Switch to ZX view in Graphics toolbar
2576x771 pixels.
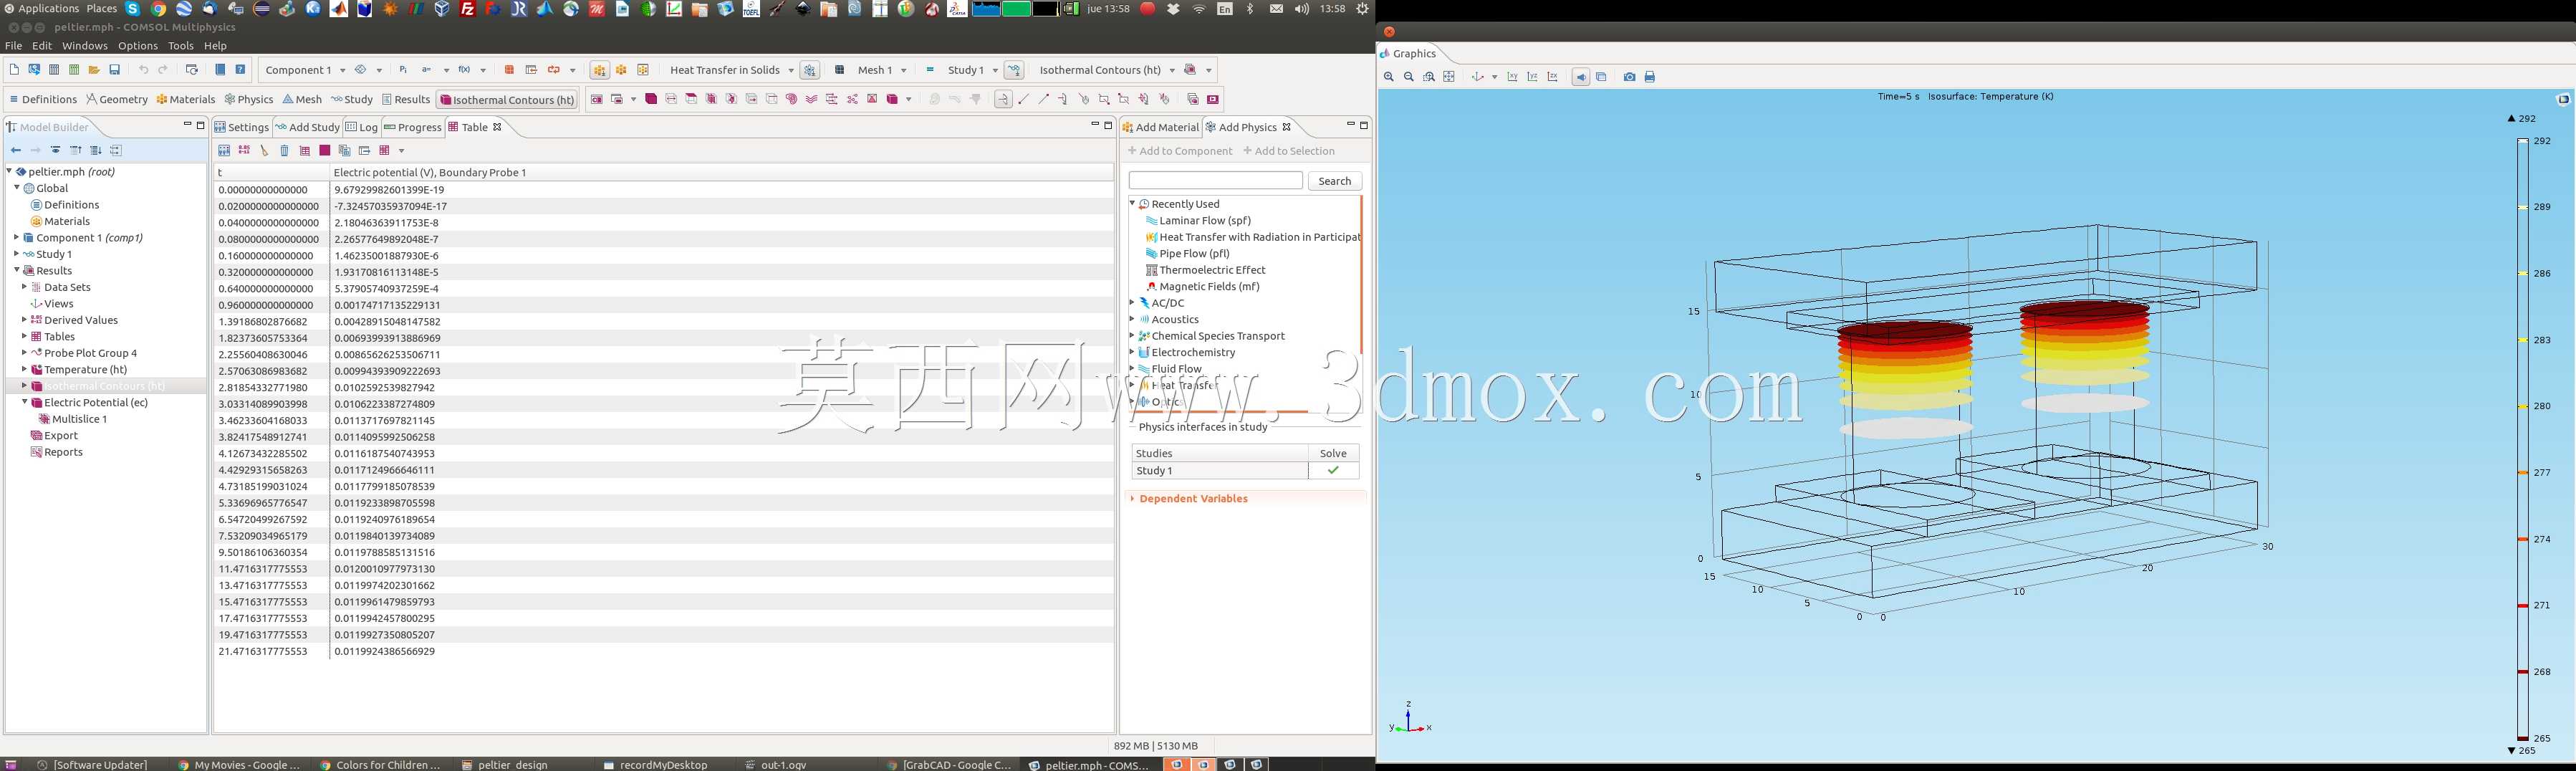(1553, 77)
